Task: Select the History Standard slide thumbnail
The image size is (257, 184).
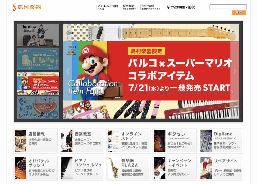Action: pyautogui.click(x=38, y=35)
